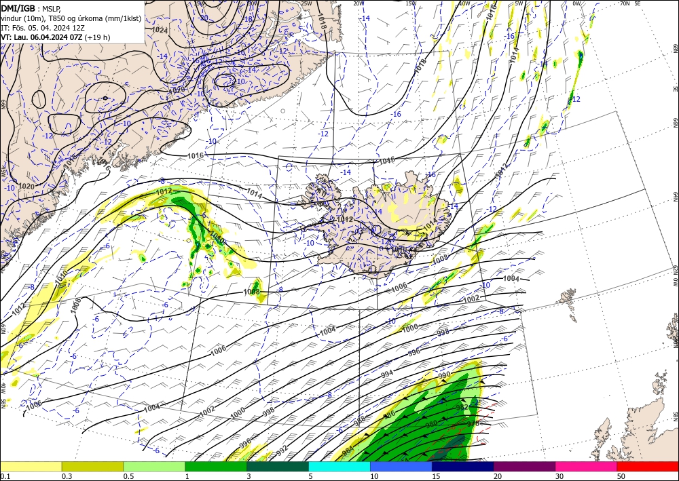
Task: Click the '980' isobar label
Action: pyautogui.click(x=431, y=425)
